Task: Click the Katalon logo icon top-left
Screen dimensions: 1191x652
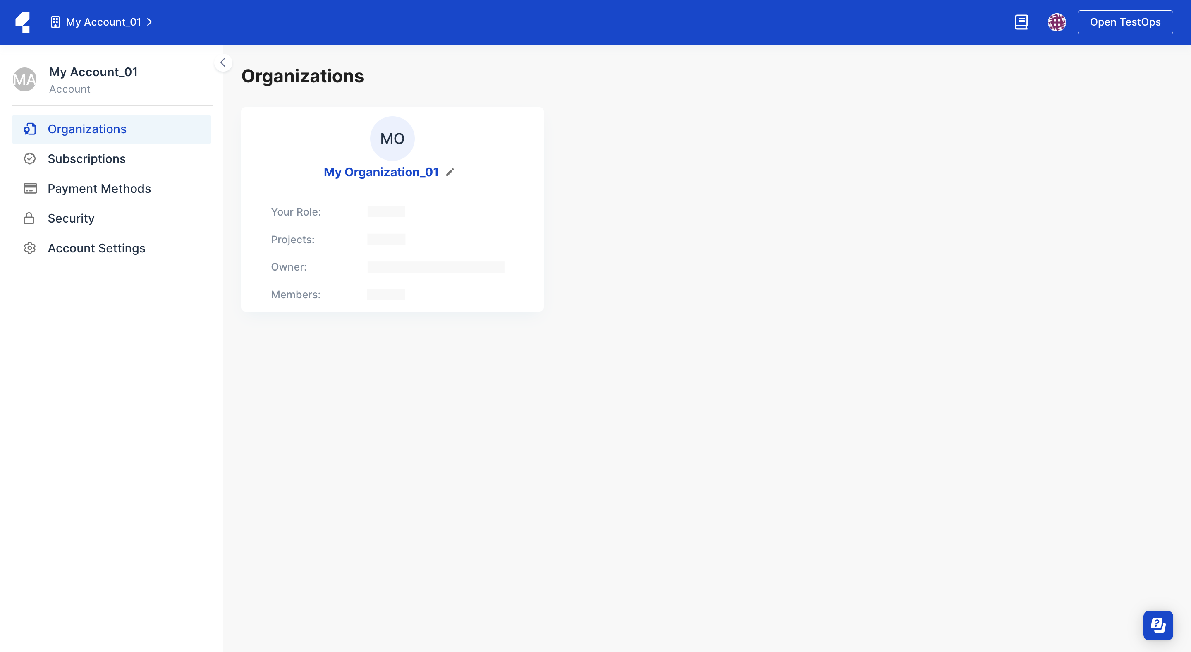Action: 22,22
